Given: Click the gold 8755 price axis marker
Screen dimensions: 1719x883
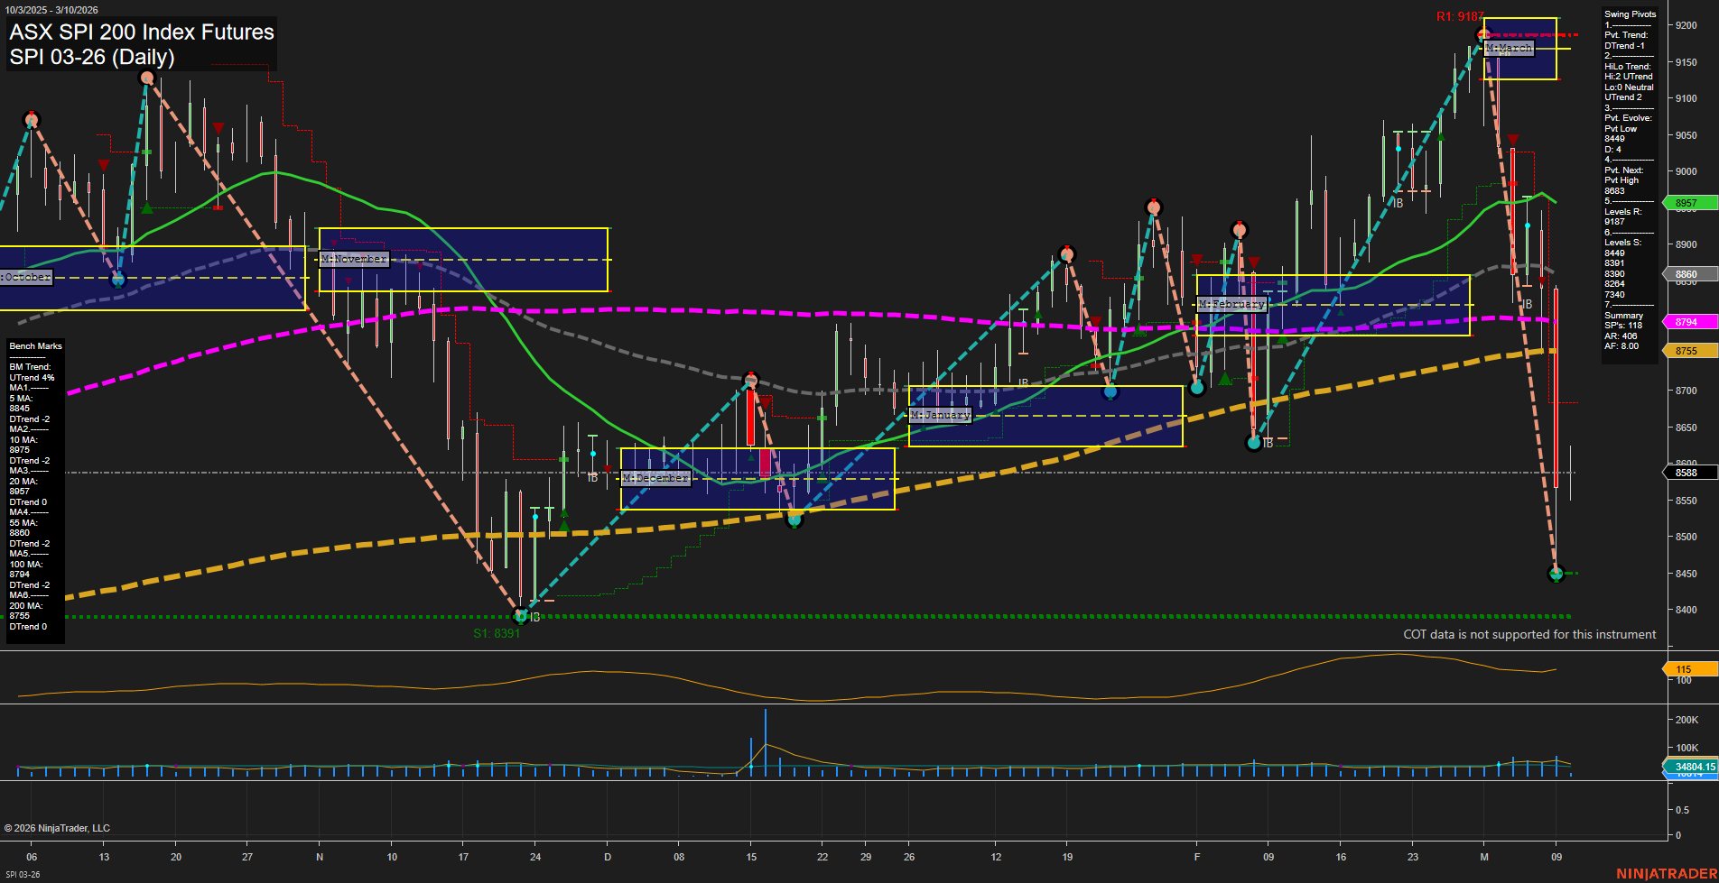Looking at the screenshot, I should (x=1687, y=350).
